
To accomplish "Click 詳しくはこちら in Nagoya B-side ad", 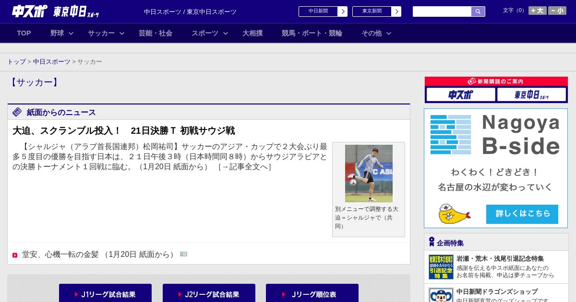I will point(522,214).
